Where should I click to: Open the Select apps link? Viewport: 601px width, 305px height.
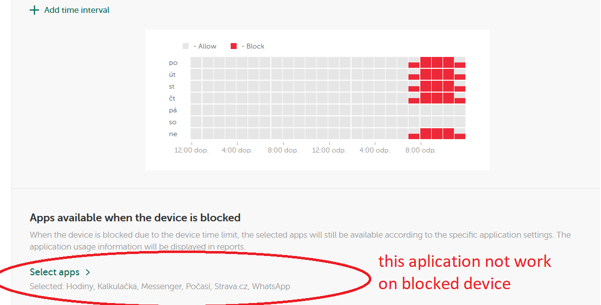(x=54, y=272)
